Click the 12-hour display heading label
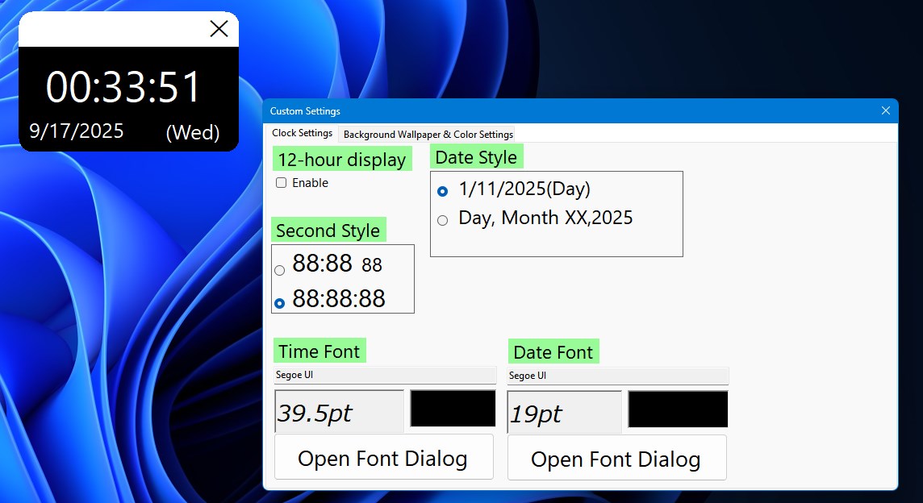The width and height of the screenshot is (923, 503). tap(342, 160)
